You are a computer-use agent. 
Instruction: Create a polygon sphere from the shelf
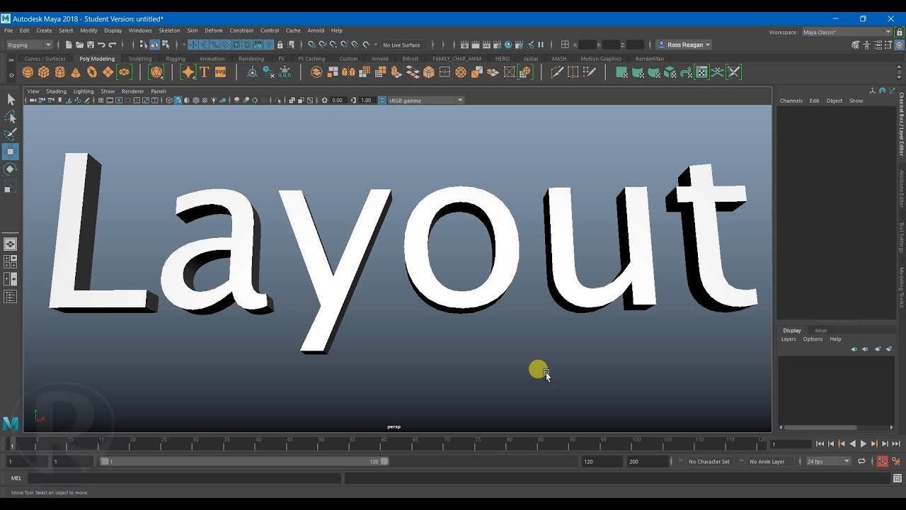point(28,72)
